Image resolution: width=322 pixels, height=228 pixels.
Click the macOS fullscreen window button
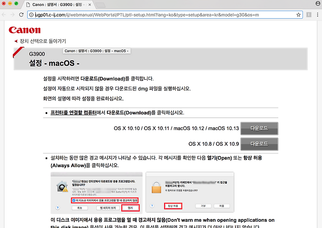click(x=16, y=4)
